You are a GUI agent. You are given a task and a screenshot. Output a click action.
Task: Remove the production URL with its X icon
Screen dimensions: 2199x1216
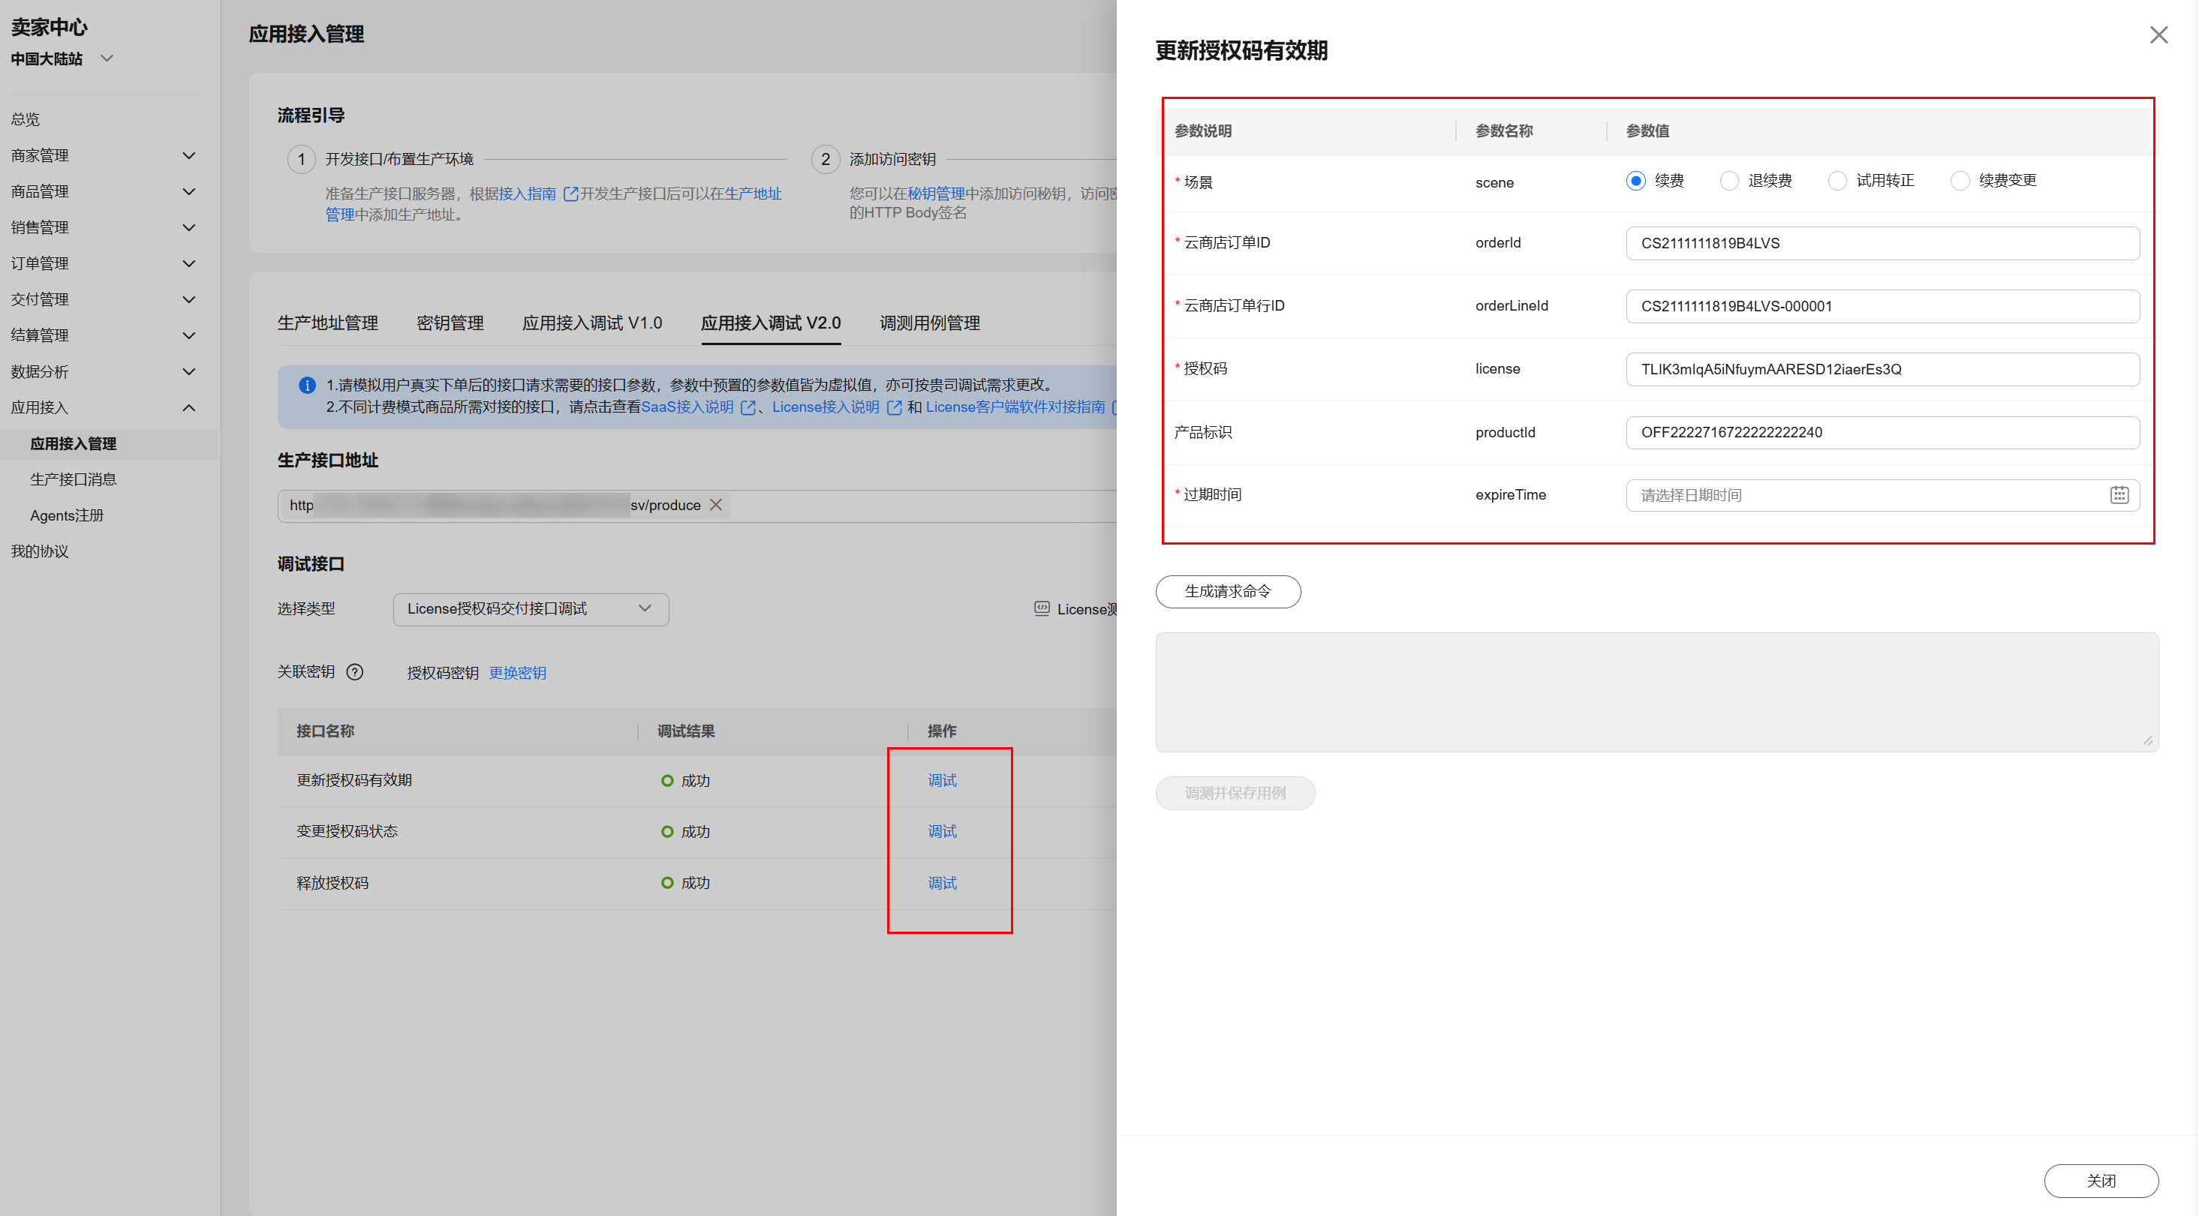[716, 505]
